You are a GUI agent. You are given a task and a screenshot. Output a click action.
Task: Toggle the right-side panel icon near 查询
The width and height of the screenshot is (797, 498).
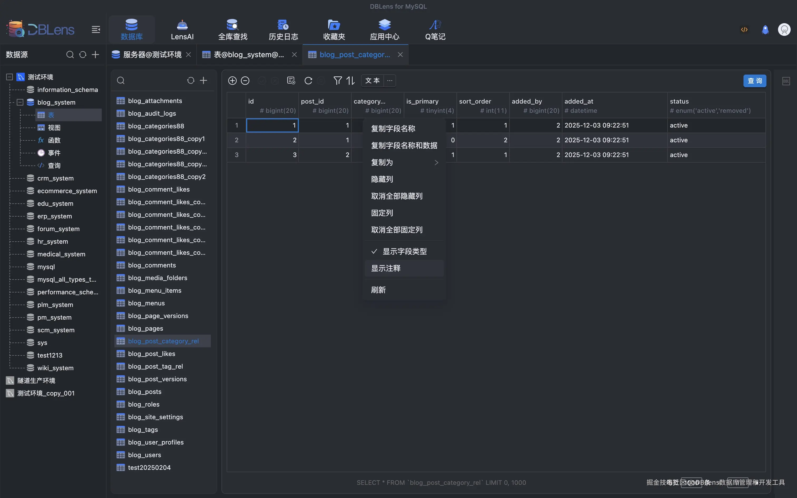point(786,81)
